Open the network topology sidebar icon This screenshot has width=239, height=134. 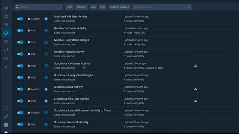6,42
